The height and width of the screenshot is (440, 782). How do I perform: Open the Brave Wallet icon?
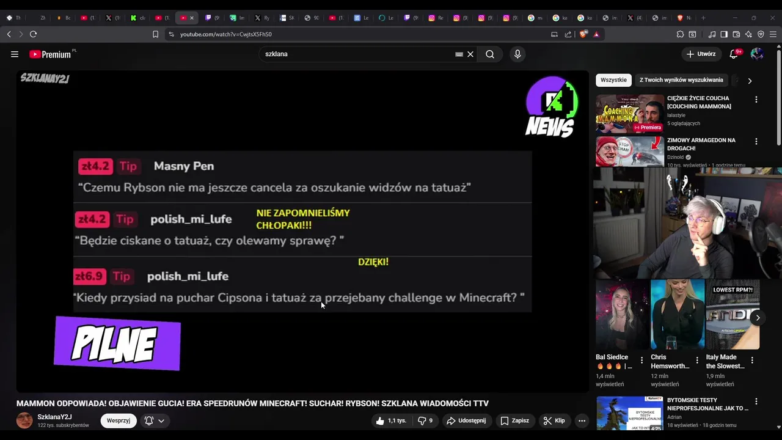pyautogui.click(x=736, y=34)
